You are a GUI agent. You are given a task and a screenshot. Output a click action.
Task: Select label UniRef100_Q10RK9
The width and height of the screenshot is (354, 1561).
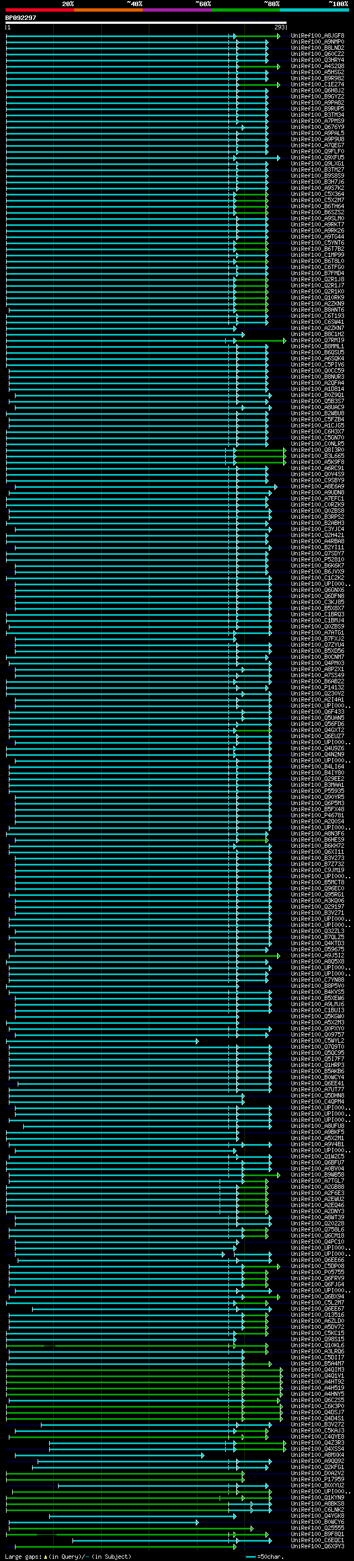click(317, 297)
